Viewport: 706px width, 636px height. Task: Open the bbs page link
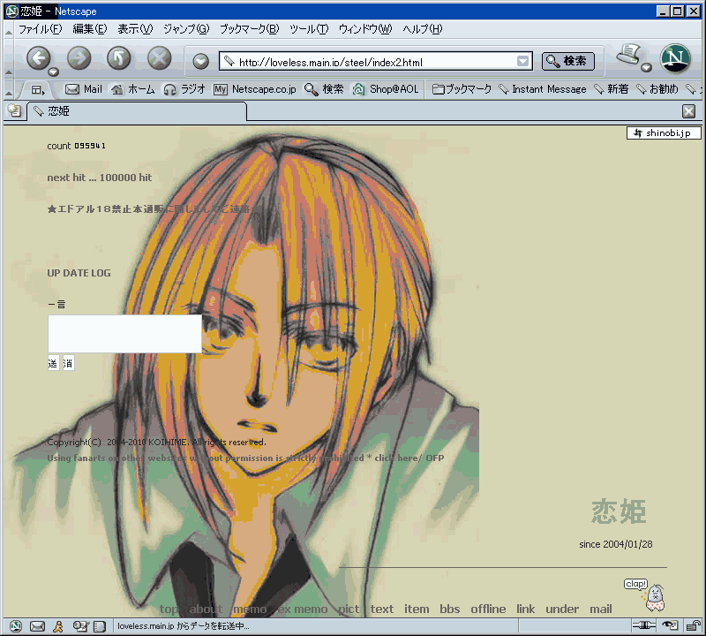[x=450, y=609]
